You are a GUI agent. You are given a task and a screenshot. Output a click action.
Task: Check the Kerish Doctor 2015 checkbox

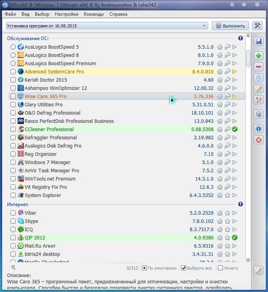(x=13, y=80)
